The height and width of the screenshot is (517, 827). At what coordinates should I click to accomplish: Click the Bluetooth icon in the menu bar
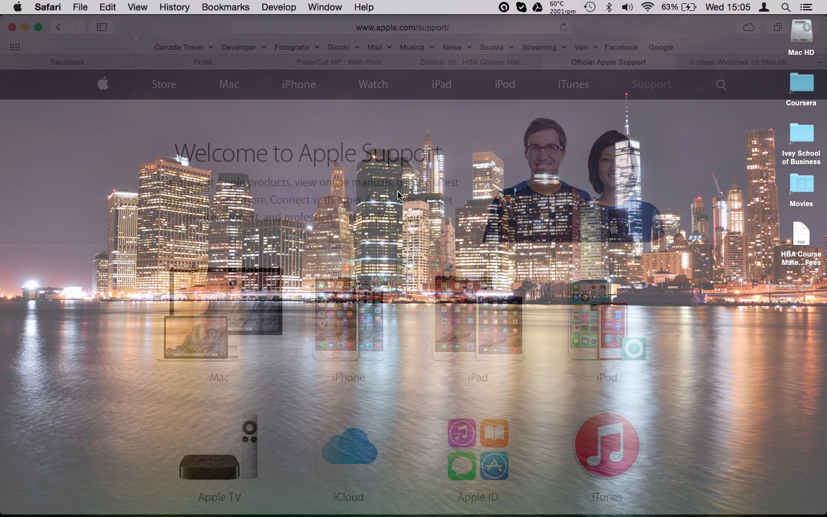[x=608, y=7]
